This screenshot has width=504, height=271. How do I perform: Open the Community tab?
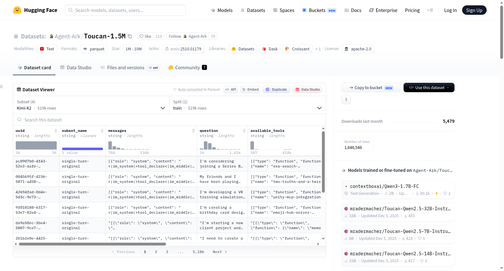coord(187,68)
